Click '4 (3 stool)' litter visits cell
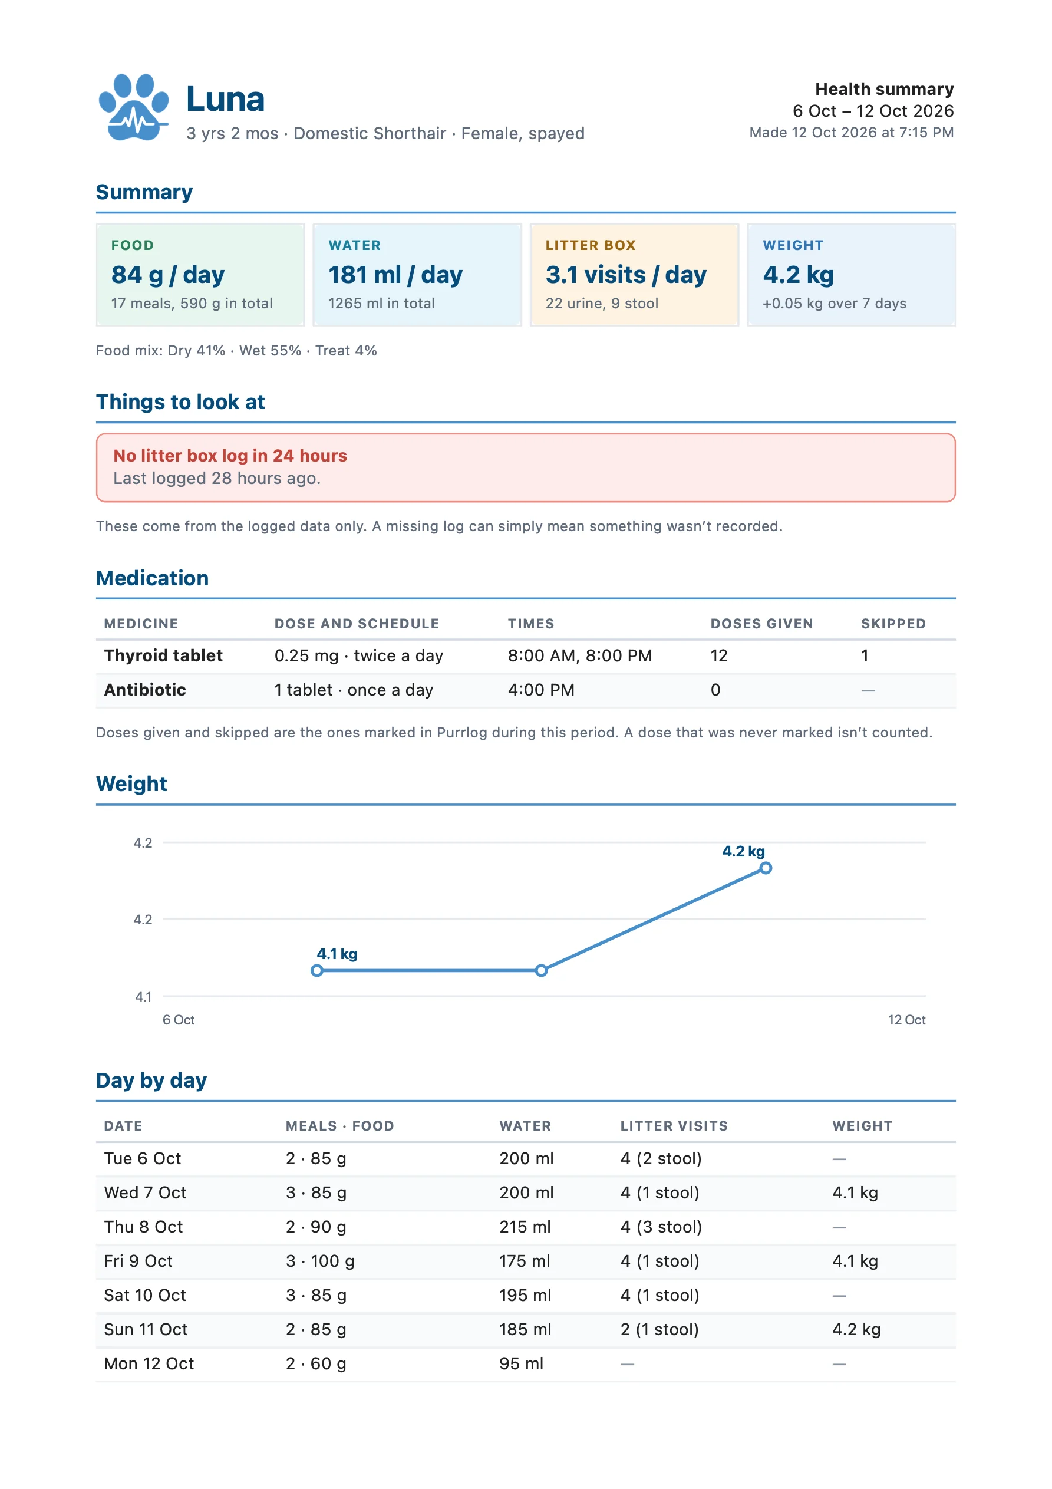The width and height of the screenshot is (1052, 1489). coord(661,1227)
